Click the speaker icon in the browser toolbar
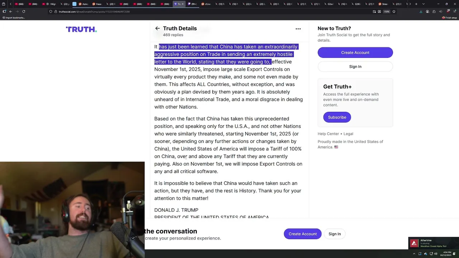The image size is (459, 258). pos(441,11)
